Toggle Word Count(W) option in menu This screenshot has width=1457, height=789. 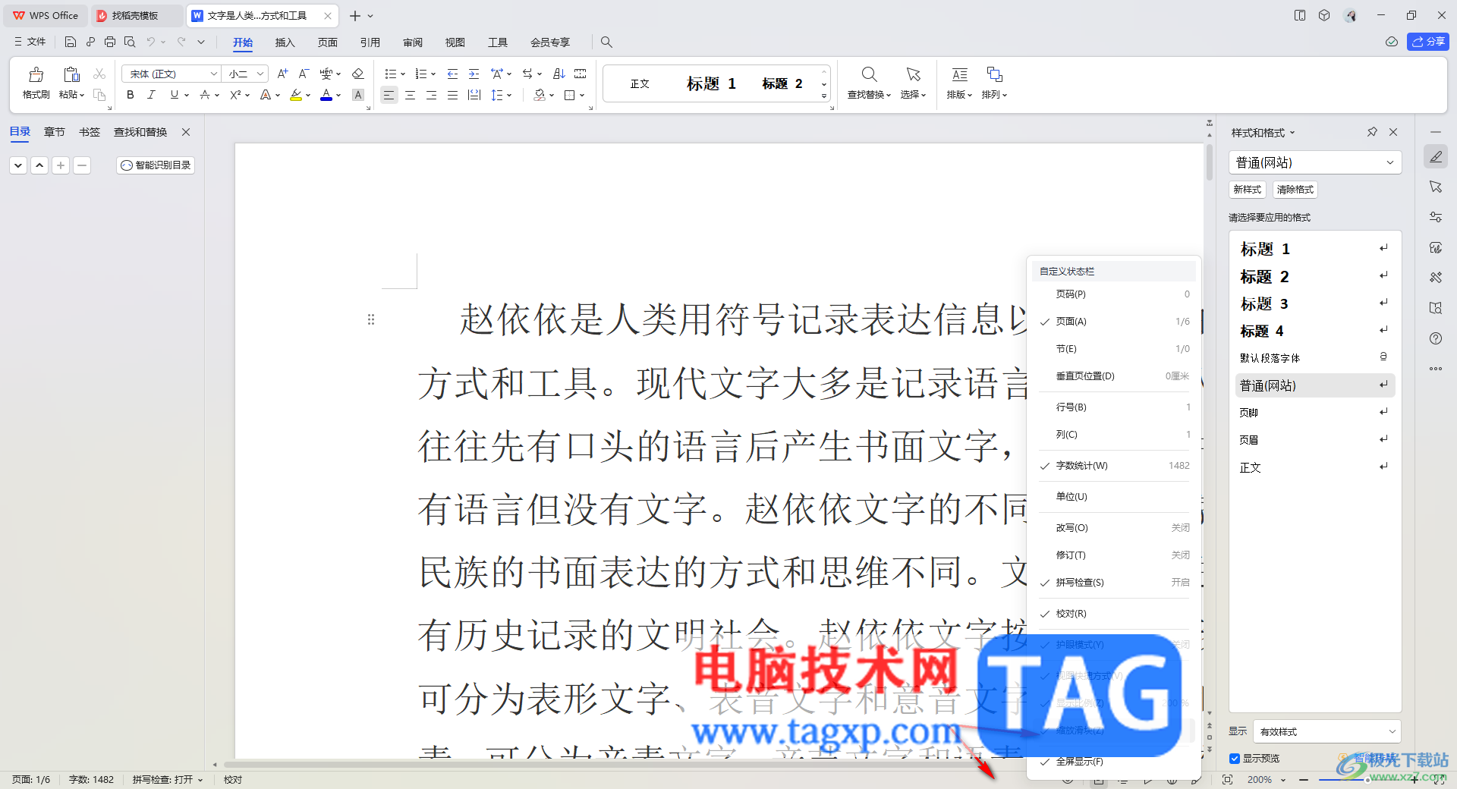1114,466
